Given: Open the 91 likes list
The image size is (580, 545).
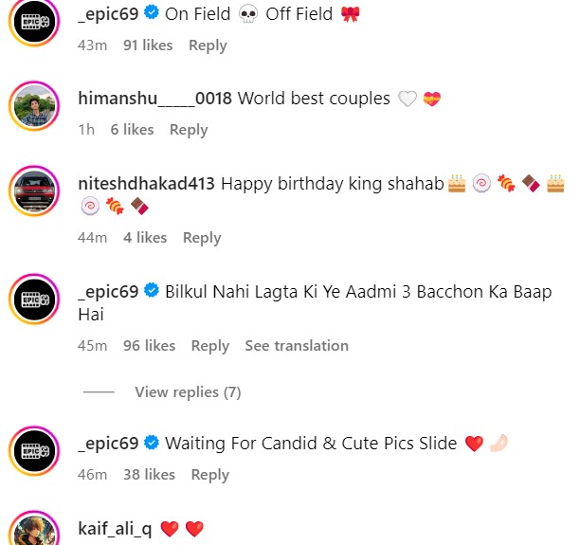Looking at the screenshot, I should coord(148,45).
